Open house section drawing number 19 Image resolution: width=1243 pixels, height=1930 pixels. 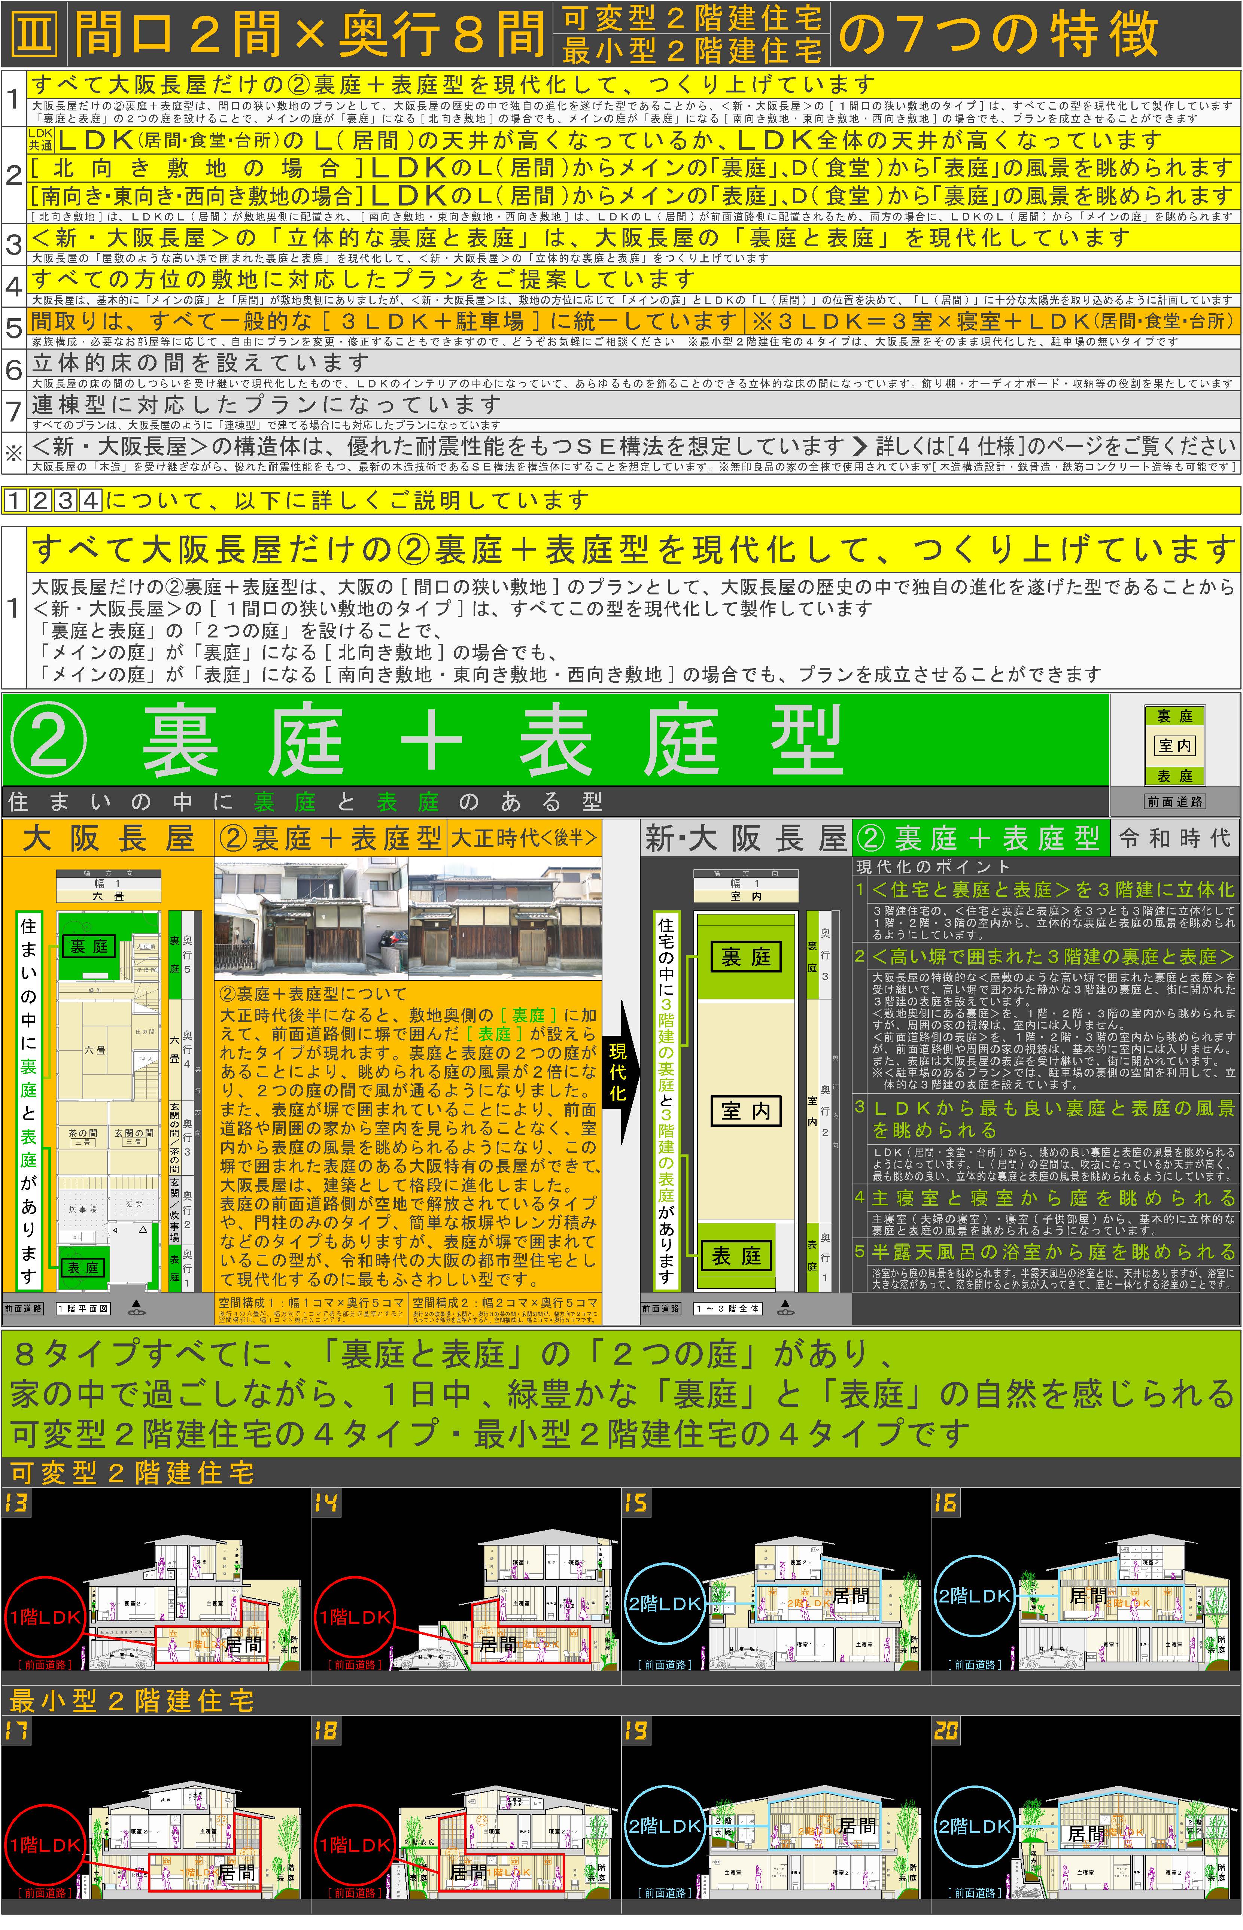pyautogui.click(x=776, y=1815)
